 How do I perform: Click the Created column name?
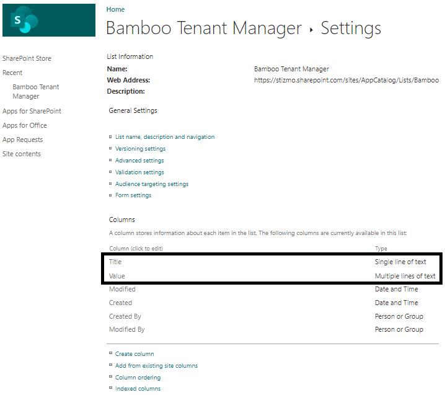coord(121,303)
